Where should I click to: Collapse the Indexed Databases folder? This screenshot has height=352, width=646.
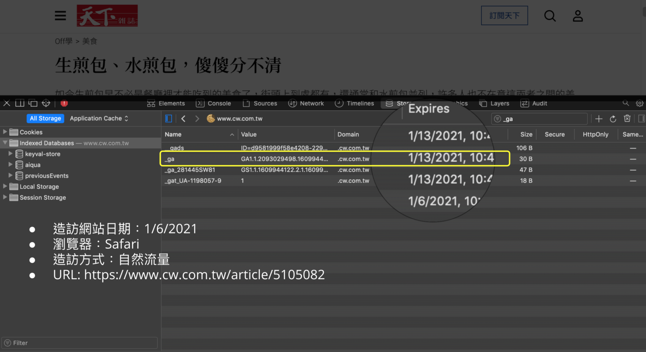coord(5,143)
